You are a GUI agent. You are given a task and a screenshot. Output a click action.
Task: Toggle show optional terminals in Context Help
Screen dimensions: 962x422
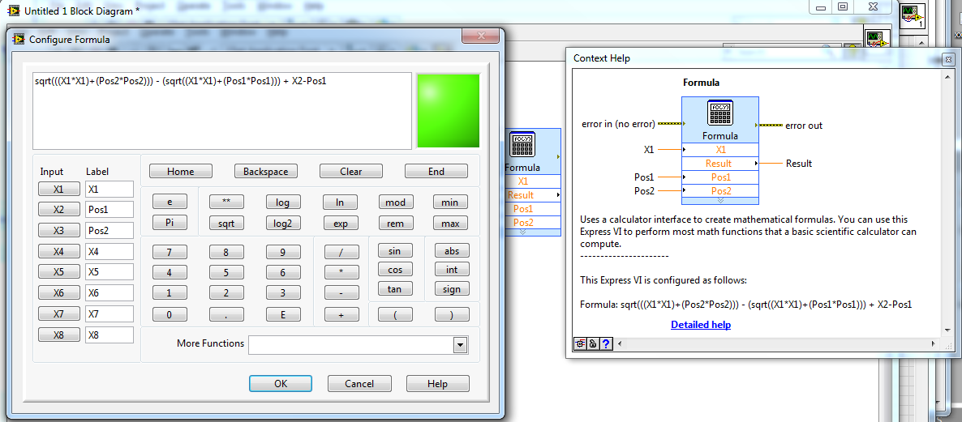(580, 343)
